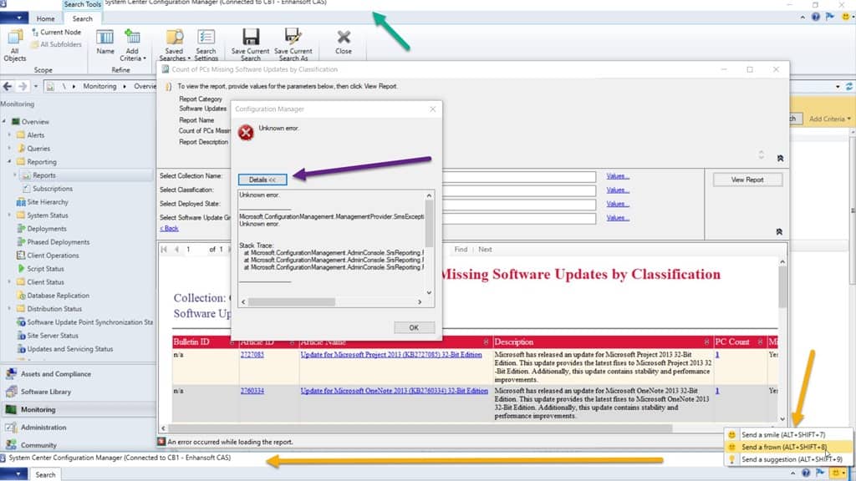The width and height of the screenshot is (856, 481).
Task: Collapse error details with Details button
Action: (262, 180)
